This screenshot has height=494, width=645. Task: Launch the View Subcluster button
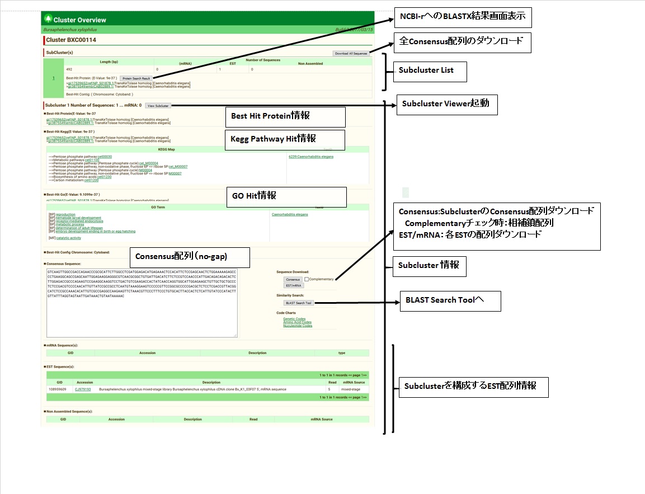pyautogui.click(x=158, y=105)
